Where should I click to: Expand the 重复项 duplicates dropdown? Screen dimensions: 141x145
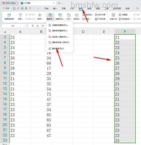point(50,19)
